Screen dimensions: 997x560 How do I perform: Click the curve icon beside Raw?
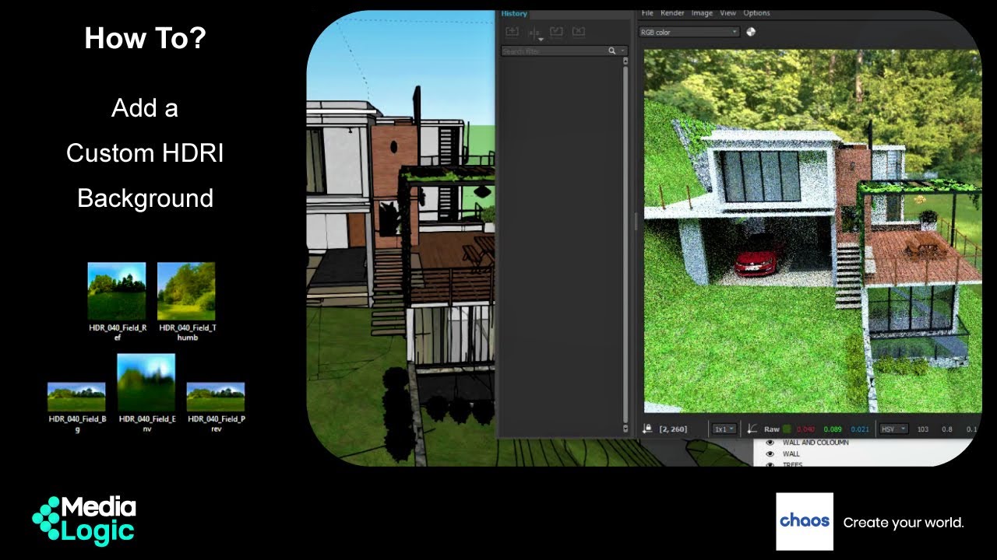click(752, 429)
